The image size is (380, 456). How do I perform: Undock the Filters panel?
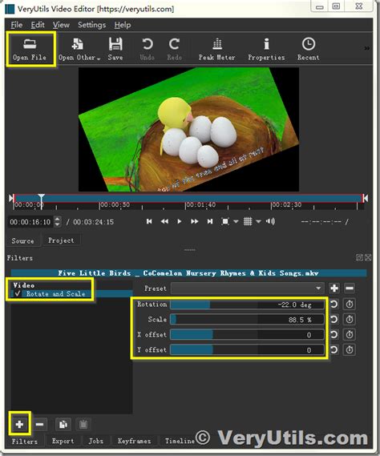[x=359, y=257]
